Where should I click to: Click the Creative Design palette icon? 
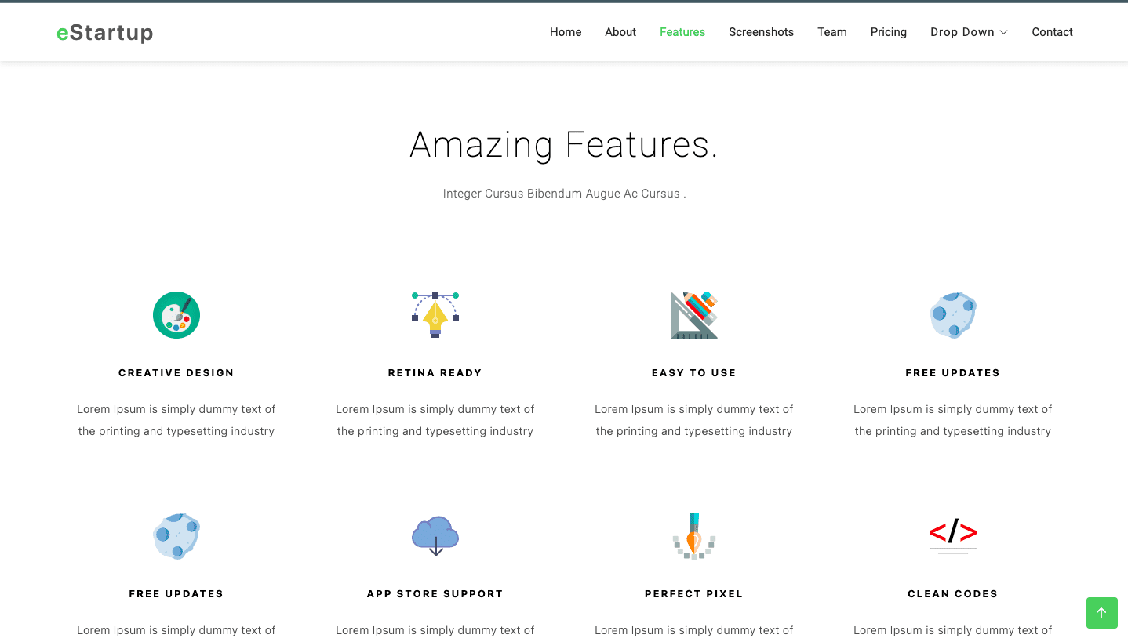pyautogui.click(x=176, y=314)
